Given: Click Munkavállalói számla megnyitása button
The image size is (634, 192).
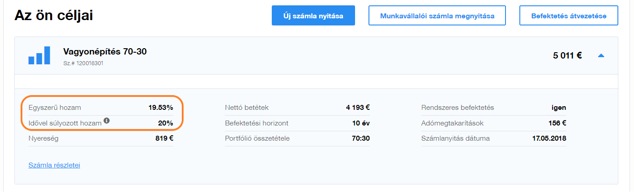Looking at the screenshot, I should coord(437,16).
